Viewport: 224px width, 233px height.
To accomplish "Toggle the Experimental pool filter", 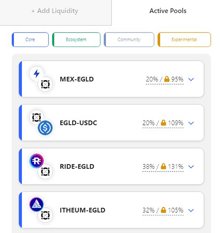I will pyautogui.click(x=184, y=39).
